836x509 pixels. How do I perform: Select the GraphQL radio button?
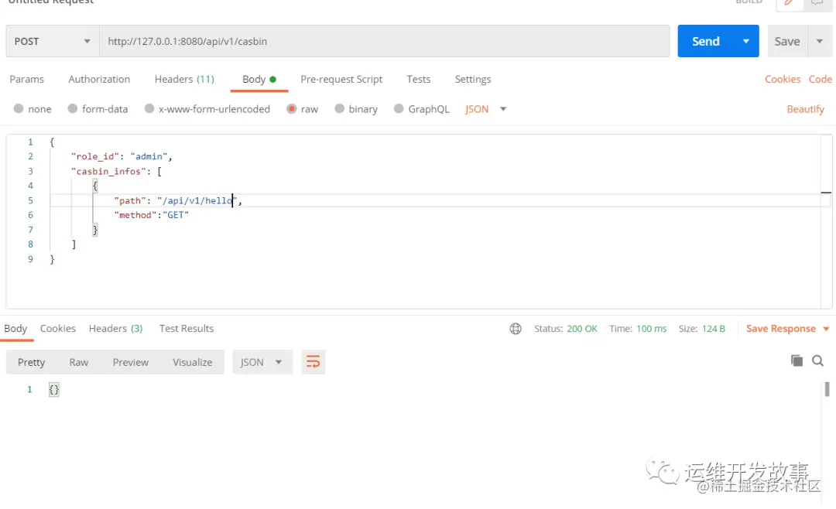[x=399, y=109]
